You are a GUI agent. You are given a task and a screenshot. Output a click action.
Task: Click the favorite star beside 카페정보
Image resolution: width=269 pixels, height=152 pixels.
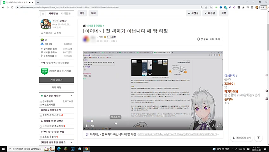[x=43, y=13]
